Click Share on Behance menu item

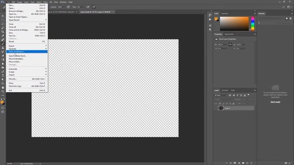(27, 52)
